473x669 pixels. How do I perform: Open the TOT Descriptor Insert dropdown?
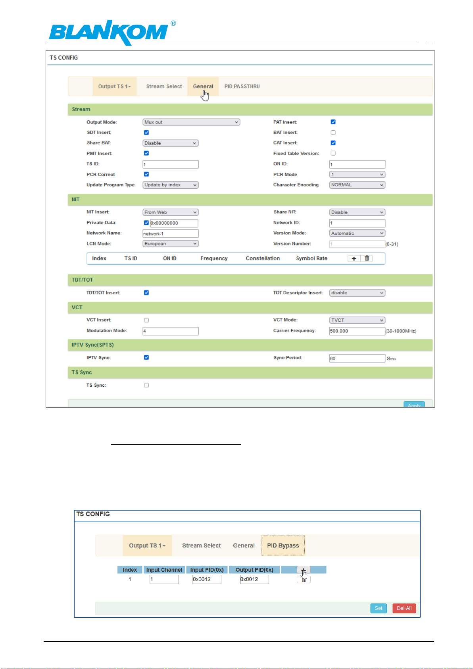(358, 293)
